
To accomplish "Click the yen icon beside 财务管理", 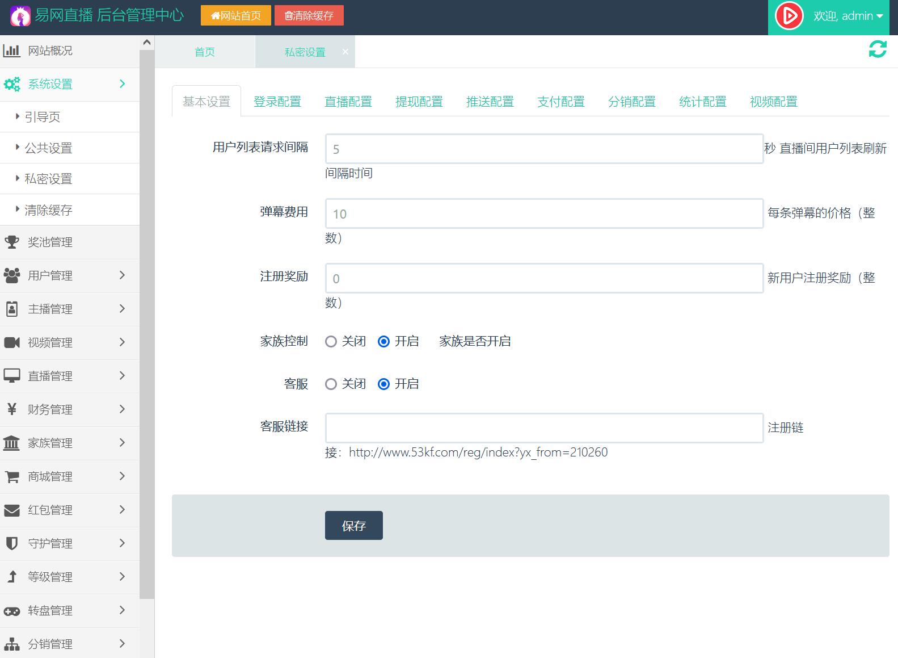I will (12, 409).
